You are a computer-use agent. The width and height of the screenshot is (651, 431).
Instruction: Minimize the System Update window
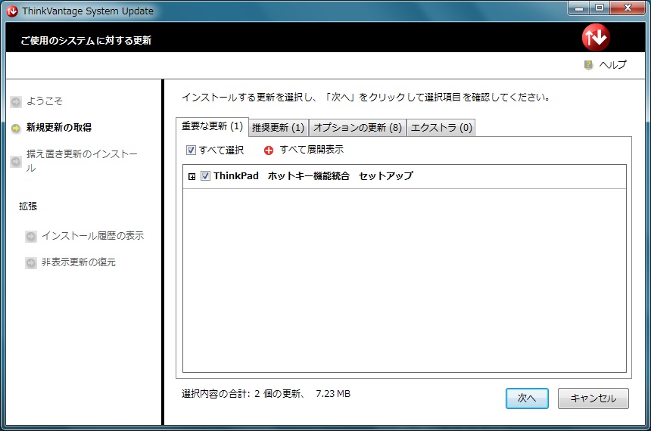pyautogui.click(x=579, y=8)
